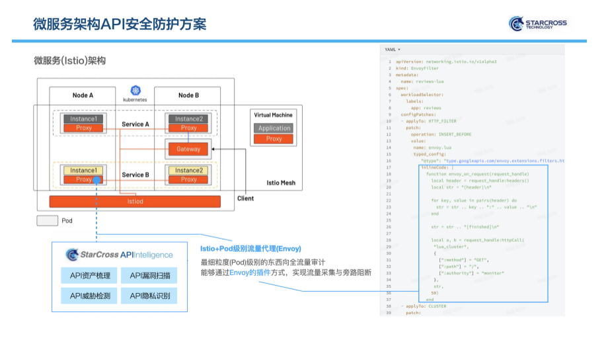The image size is (604, 340).
Task: Select the API隐私识别 box
Action: click(149, 296)
